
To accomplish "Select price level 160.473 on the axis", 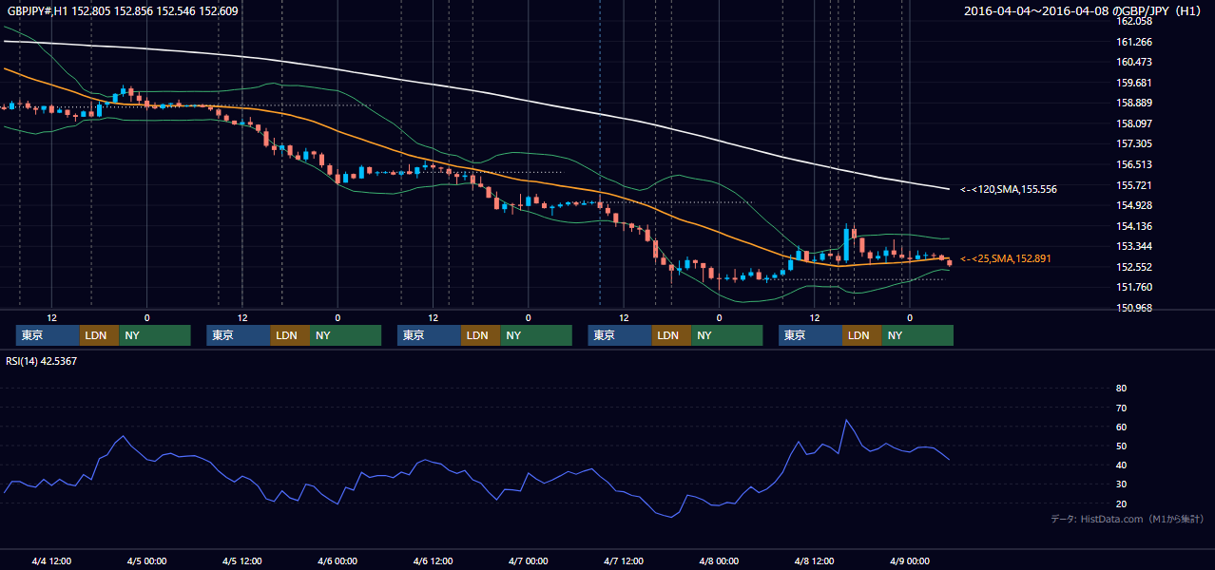I will (x=1134, y=62).
